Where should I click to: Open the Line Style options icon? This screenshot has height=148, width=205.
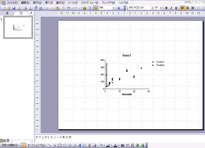[123, 145]
